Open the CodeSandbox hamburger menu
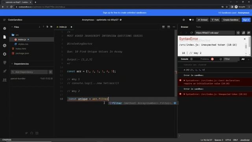 point(4,20)
